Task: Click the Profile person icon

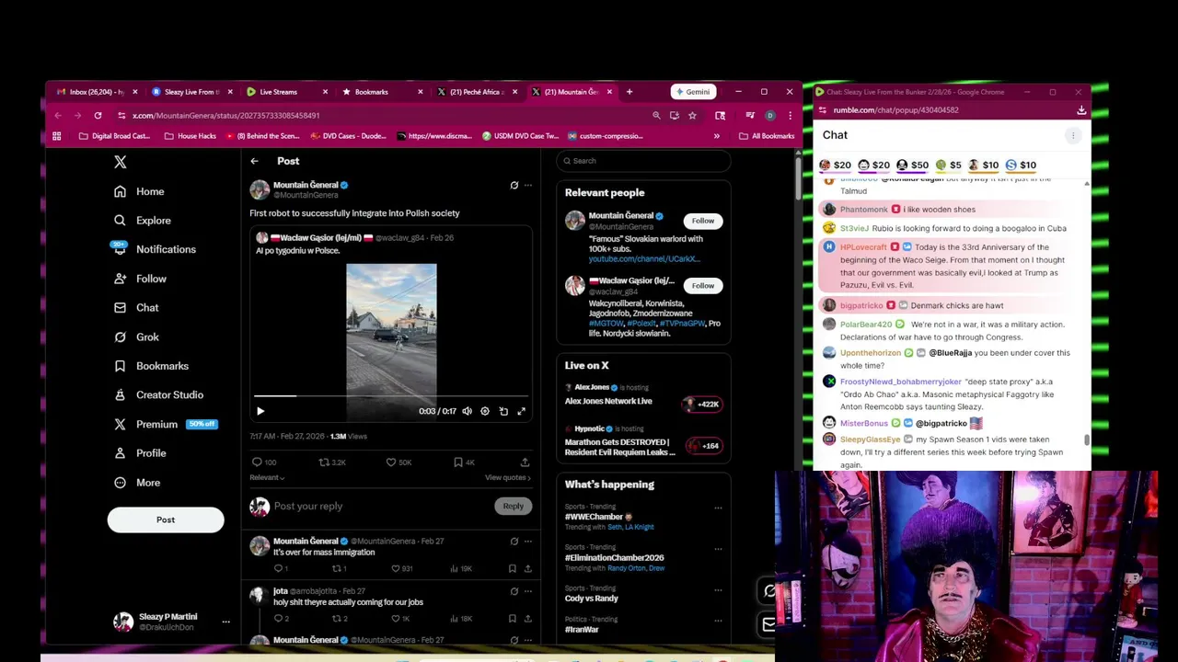Action: [x=120, y=453]
